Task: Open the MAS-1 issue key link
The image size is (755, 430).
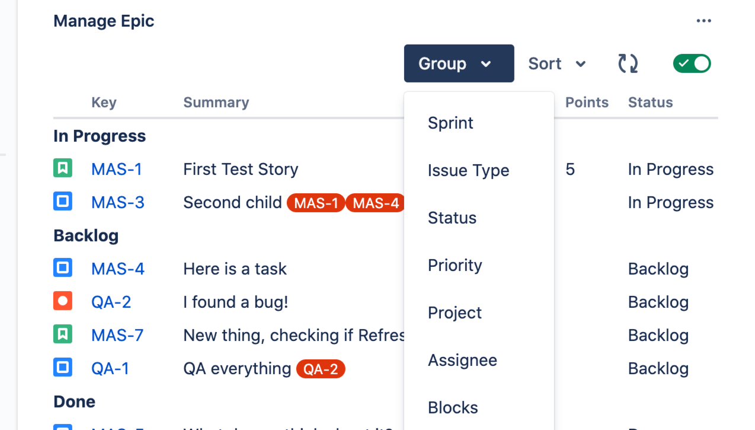Action: click(x=117, y=169)
